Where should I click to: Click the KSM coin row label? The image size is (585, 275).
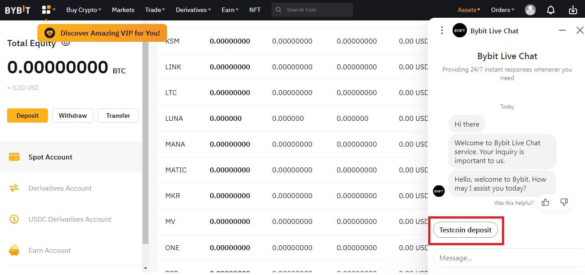coord(172,41)
